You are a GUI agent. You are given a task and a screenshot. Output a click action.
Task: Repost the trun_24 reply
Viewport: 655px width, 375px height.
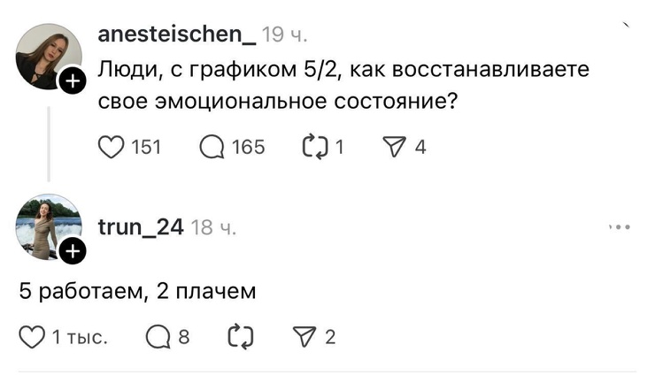tap(241, 337)
